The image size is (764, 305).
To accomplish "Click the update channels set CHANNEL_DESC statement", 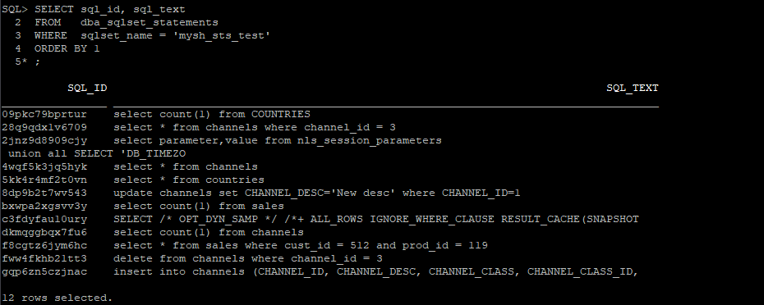I will click(x=317, y=193).
